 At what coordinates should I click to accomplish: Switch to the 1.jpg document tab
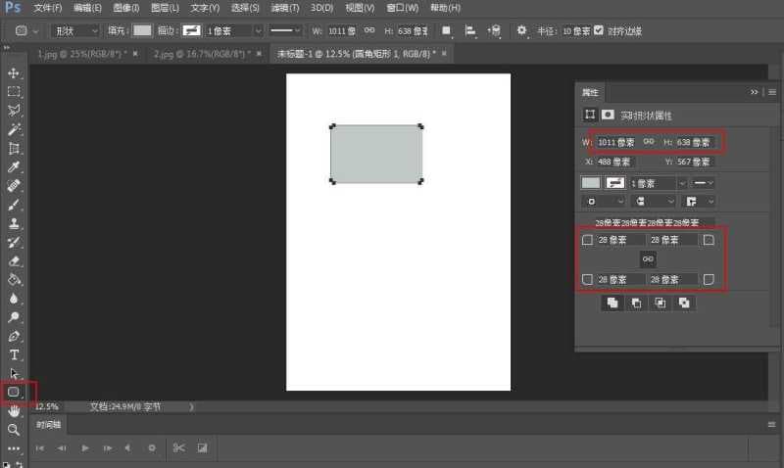tap(83, 53)
